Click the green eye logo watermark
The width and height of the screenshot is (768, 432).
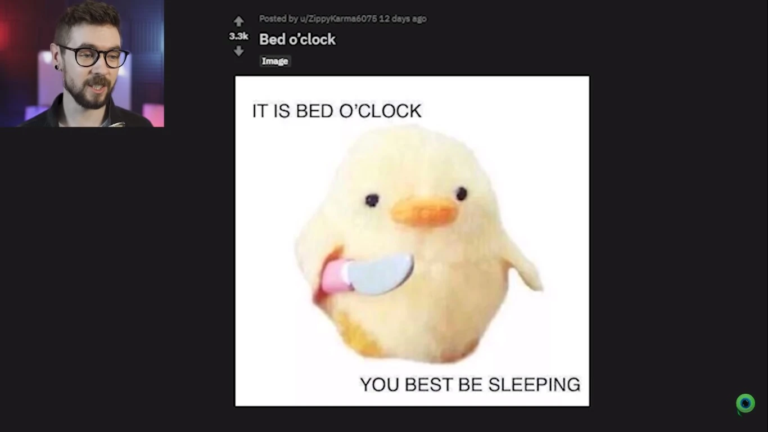pyautogui.click(x=746, y=403)
